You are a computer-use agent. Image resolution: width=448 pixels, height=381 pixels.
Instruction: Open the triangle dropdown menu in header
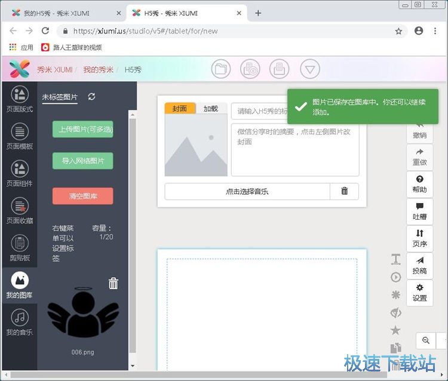tap(309, 69)
